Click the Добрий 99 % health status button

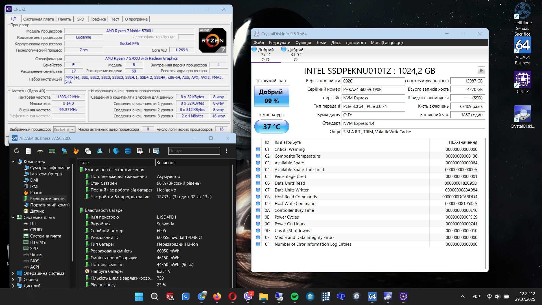272,96
